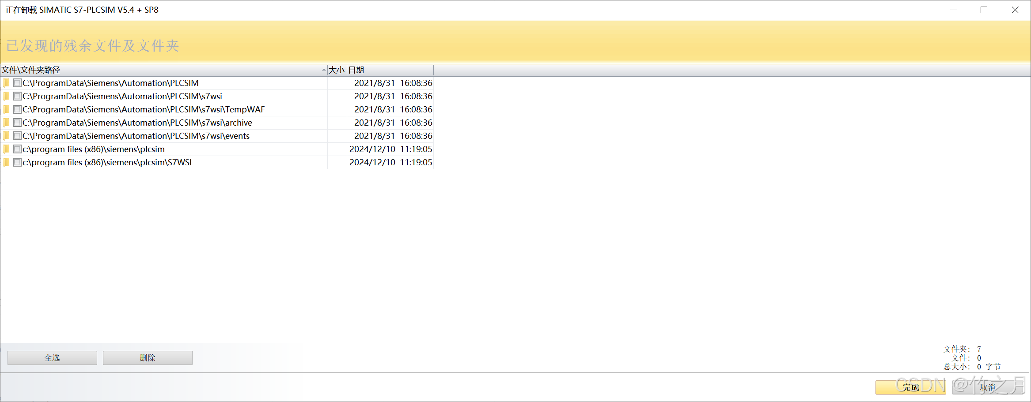Sort list by 日期 column header
Viewport: 1031px width, 402px height.
(x=390, y=70)
